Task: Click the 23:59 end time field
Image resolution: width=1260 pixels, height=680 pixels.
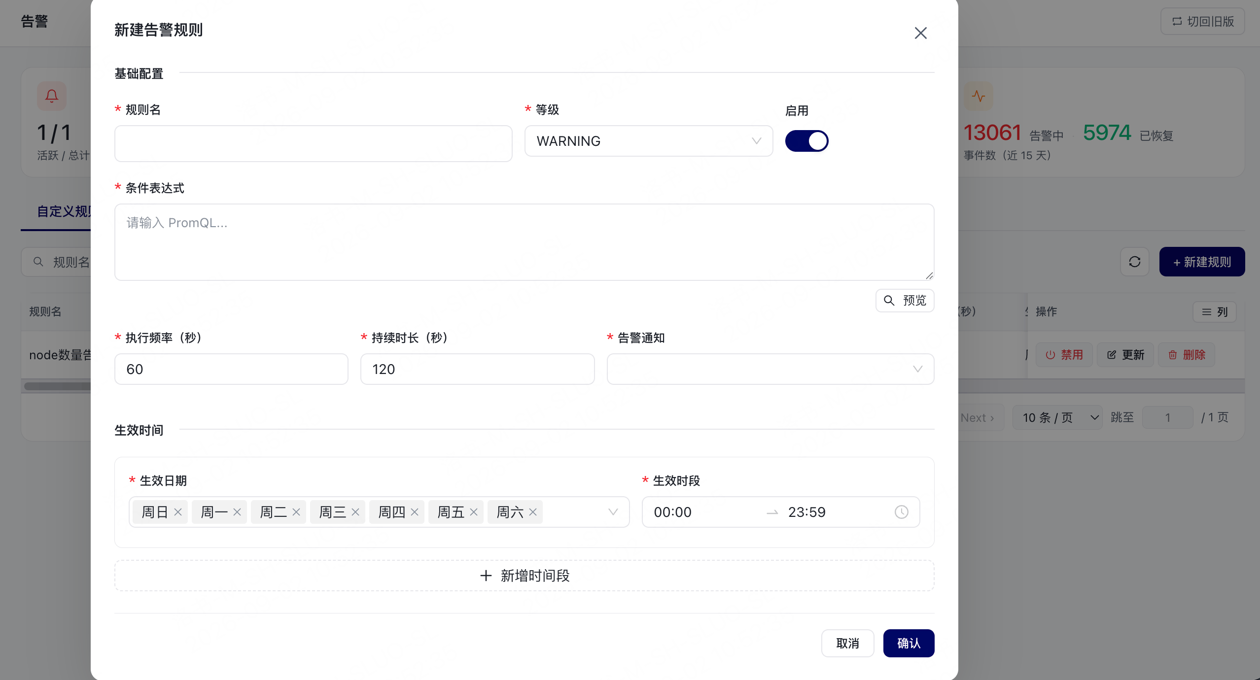Action: tap(807, 512)
